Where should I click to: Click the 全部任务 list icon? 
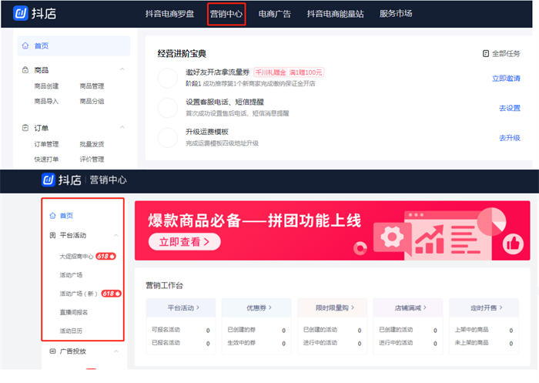click(x=486, y=53)
